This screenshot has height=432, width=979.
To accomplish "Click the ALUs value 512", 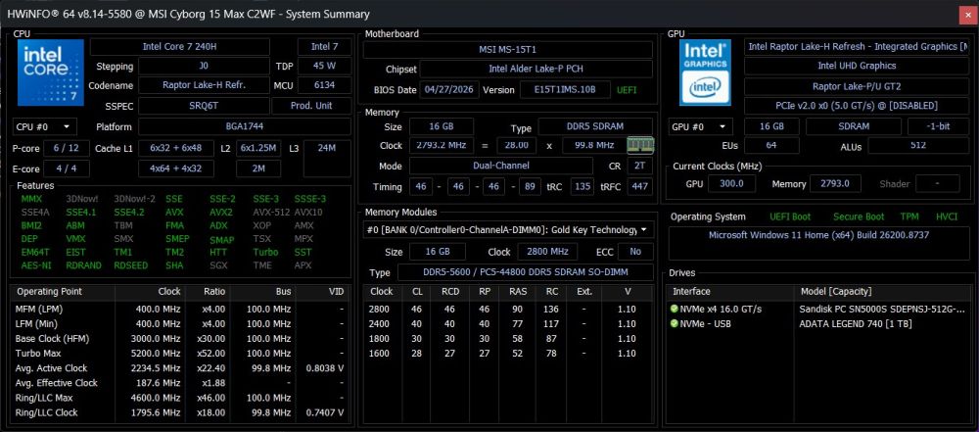I will (x=918, y=146).
